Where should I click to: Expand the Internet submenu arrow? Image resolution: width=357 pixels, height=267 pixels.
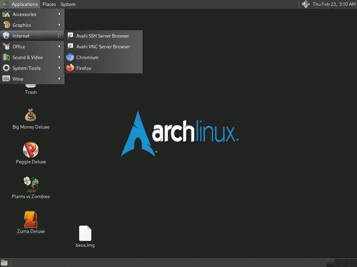59,36
